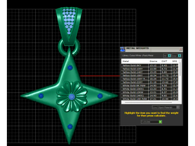Select the blue gem on pendant's left arm
The width and height of the screenshot is (195, 146).
click(41, 96)
